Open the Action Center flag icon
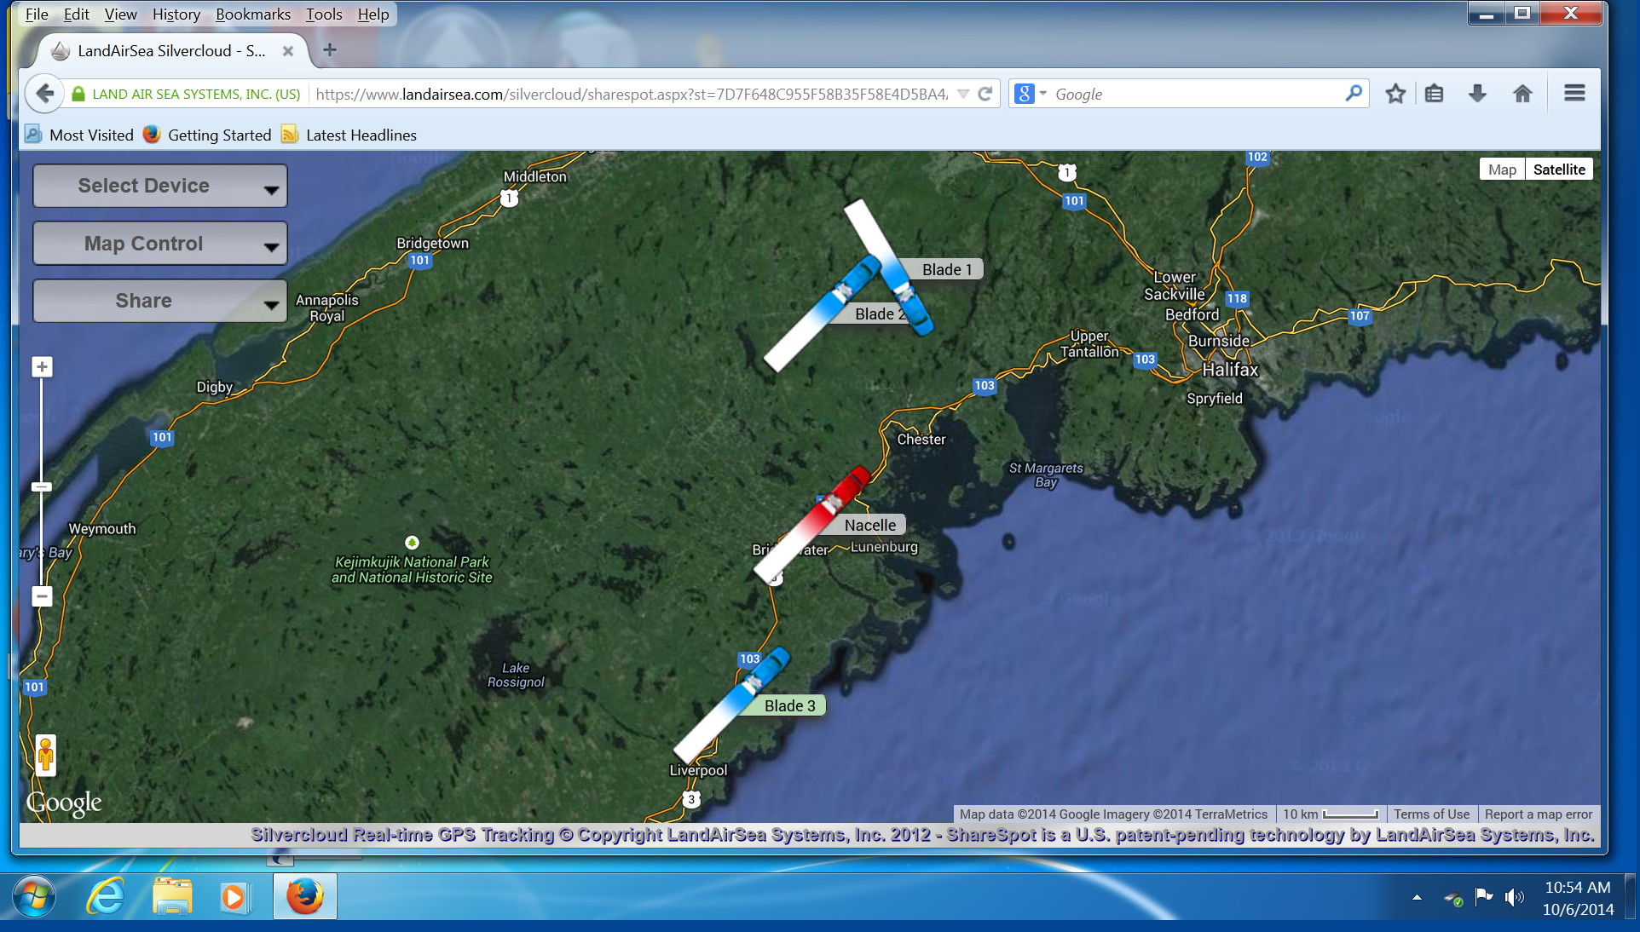The width and height of the screenshot is (1640, 932). (x=1484, y=896)
